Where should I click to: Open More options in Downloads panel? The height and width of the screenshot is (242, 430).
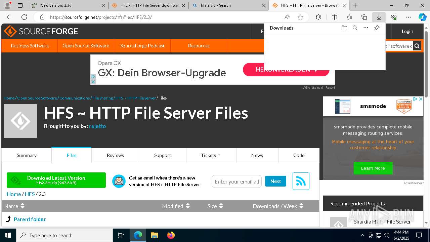[366, 28]
